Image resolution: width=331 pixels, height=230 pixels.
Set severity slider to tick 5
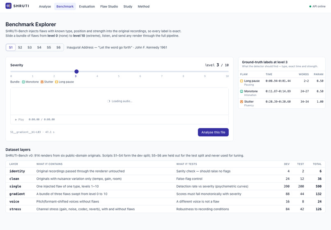pos(119,76)
